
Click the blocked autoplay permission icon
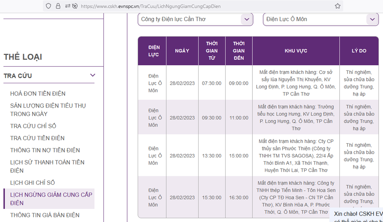[74, 6]
